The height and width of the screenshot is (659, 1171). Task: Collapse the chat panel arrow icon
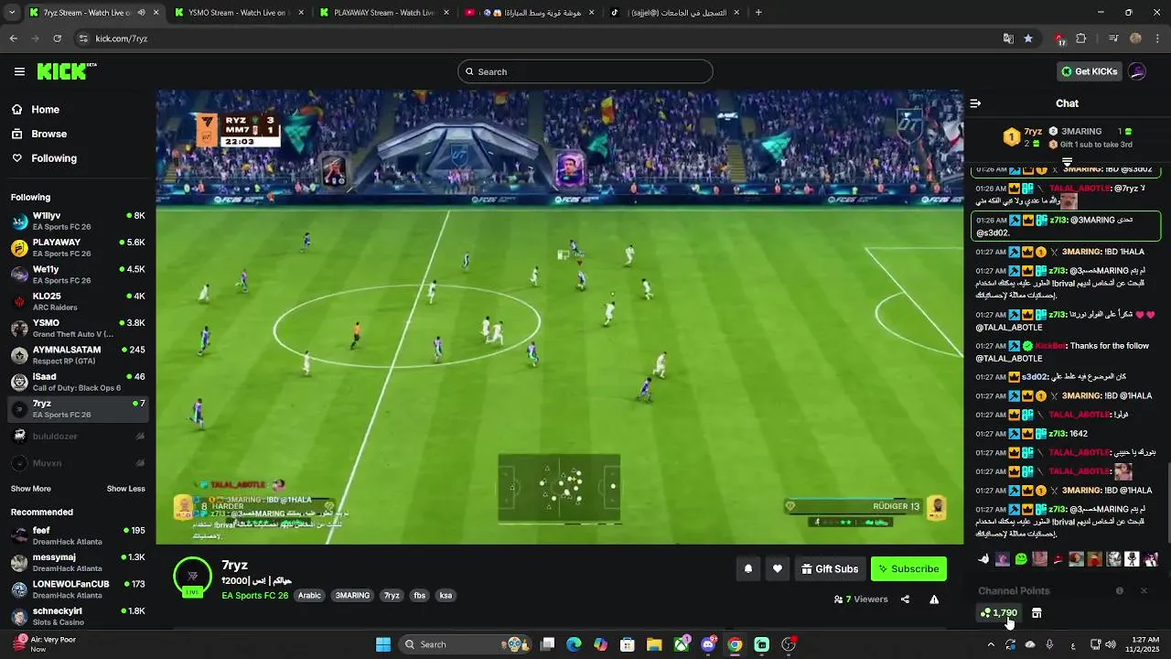[975, 103]
